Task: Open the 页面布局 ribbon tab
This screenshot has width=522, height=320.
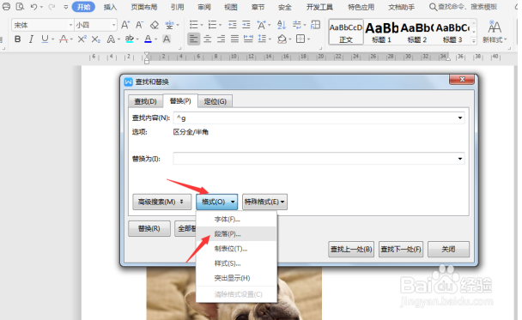Action: tap(144, 7)
